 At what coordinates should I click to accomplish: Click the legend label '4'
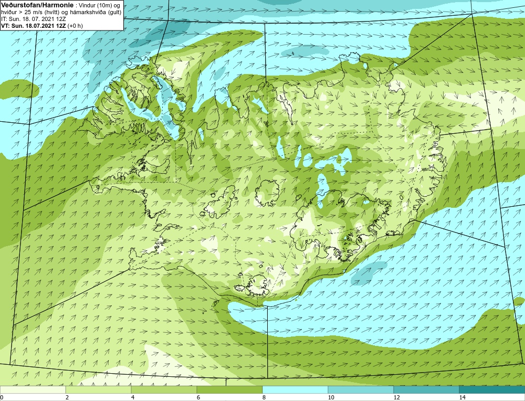[x=133, y=397]
